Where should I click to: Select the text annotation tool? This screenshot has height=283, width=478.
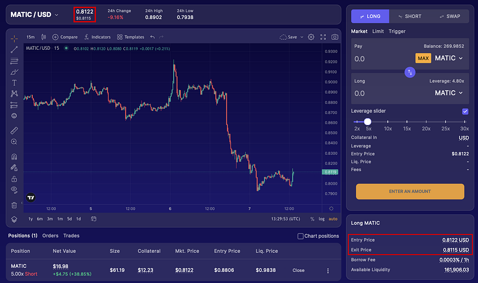[14, 82]
